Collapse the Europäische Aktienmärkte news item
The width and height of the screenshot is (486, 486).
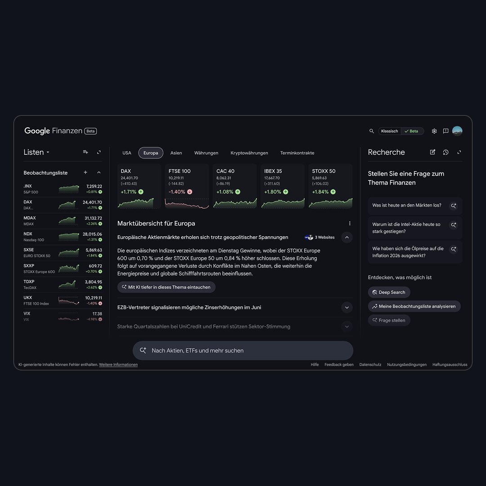pos(347,238)
